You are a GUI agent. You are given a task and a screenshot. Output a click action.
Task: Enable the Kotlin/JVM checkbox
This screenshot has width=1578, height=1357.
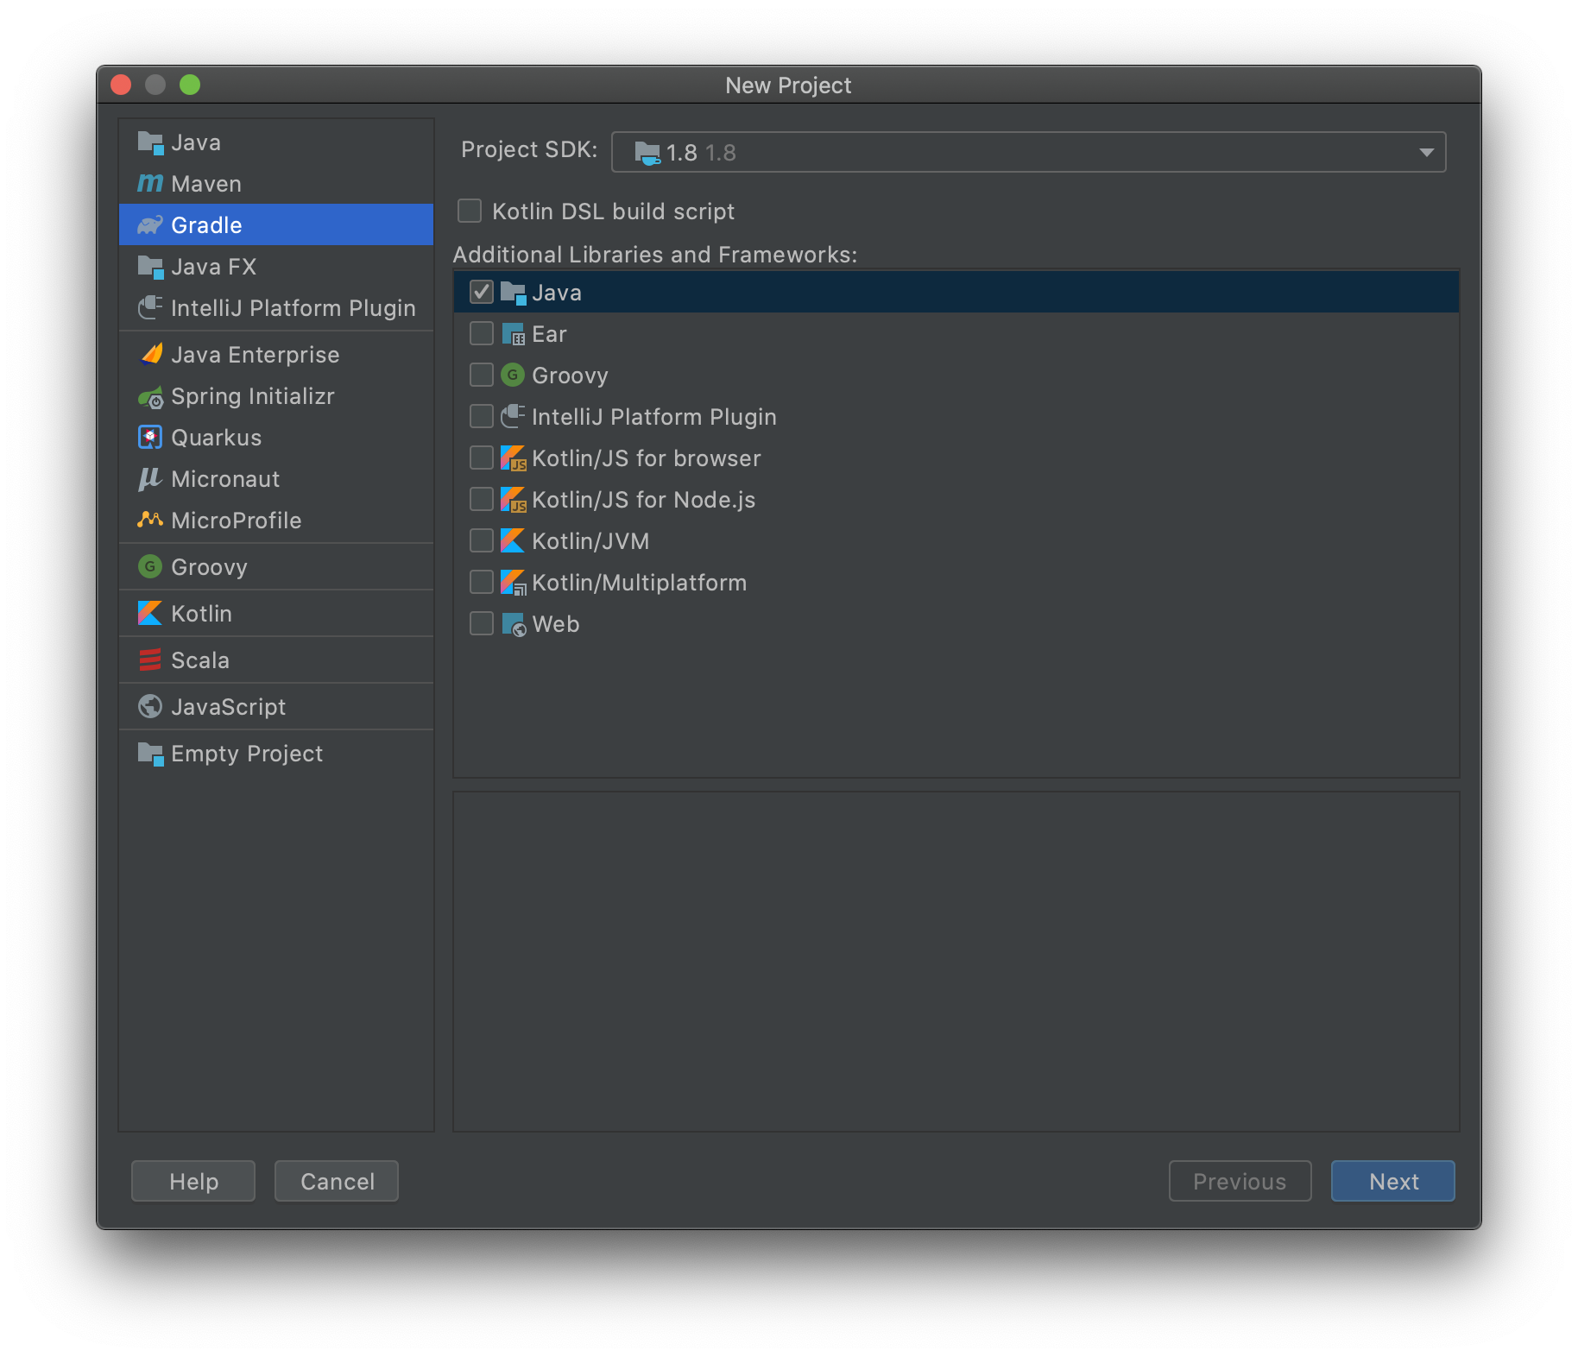482,540
